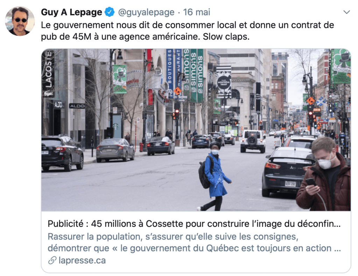358x276 pixels.
Task: Click the Place Montréal Trust banner in photo
Action: tap(224, 82)
